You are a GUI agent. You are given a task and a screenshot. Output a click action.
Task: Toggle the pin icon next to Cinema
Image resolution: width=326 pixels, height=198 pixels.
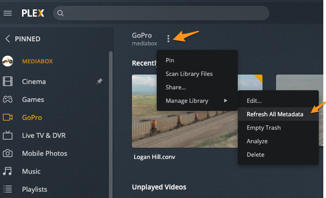(x=100, y=81)
